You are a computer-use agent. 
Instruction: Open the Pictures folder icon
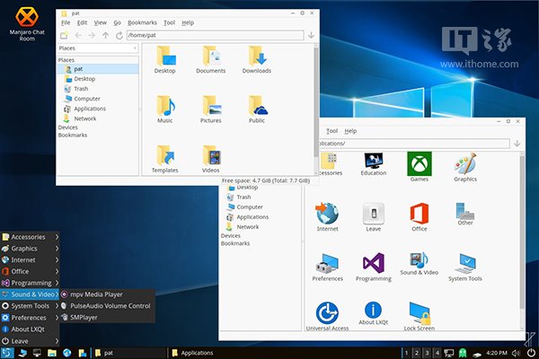(x=211, y=109)
